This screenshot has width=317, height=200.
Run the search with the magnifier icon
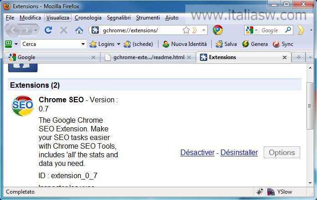coord(288,30)
